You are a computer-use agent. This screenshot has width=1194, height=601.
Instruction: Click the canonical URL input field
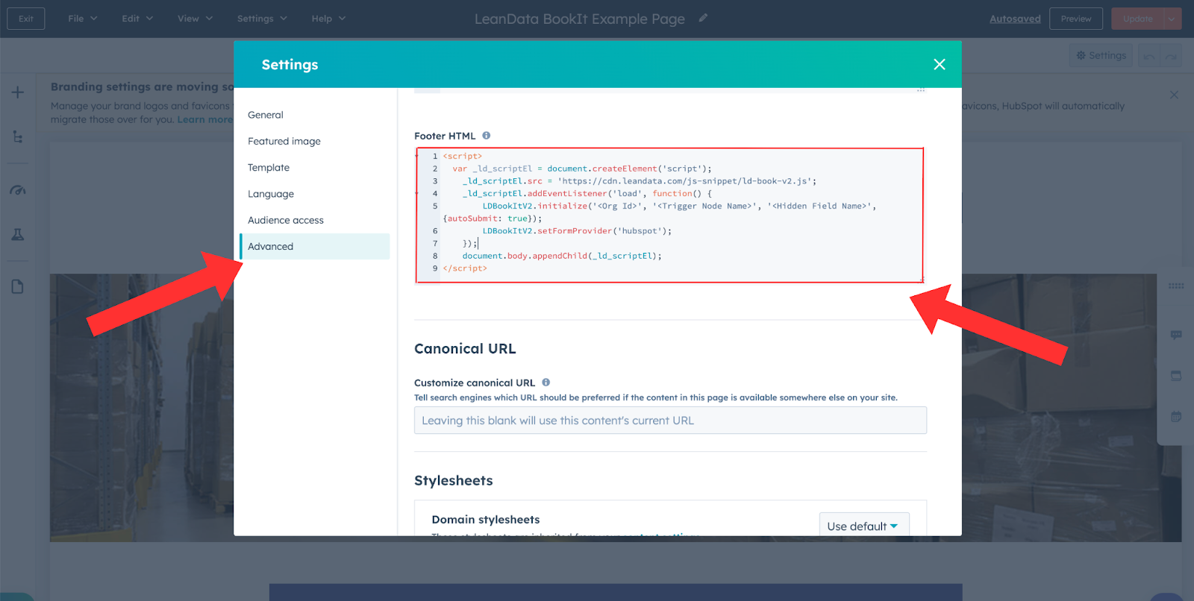670,421
